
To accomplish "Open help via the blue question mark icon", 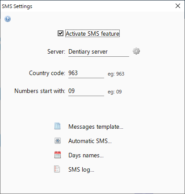I will point(8,19).
